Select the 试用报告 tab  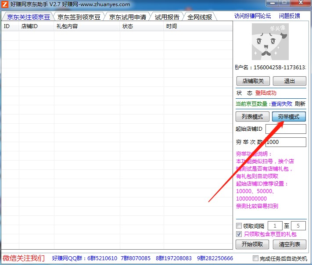(x=167, y=17)
